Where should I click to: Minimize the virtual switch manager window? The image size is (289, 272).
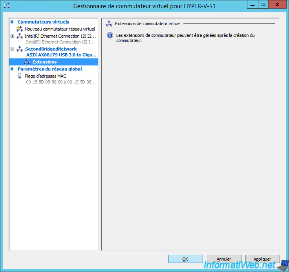pos(252,4)
